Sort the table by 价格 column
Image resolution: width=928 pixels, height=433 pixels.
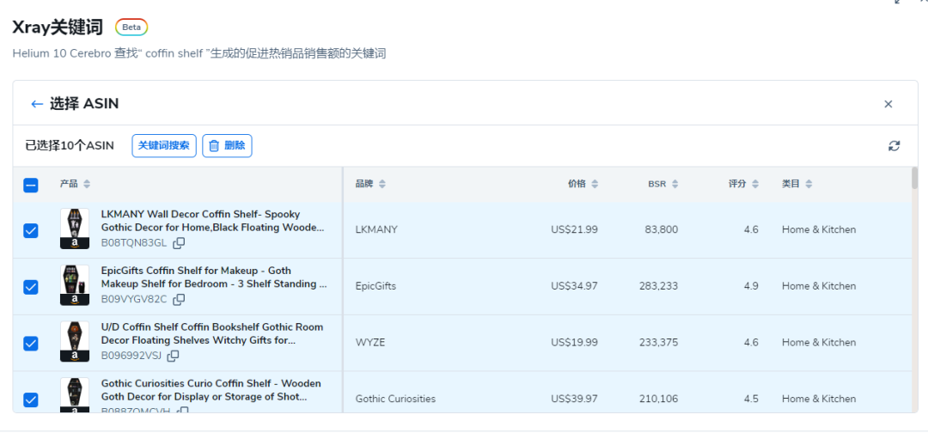pyautogui.click(x=583, y=184)
